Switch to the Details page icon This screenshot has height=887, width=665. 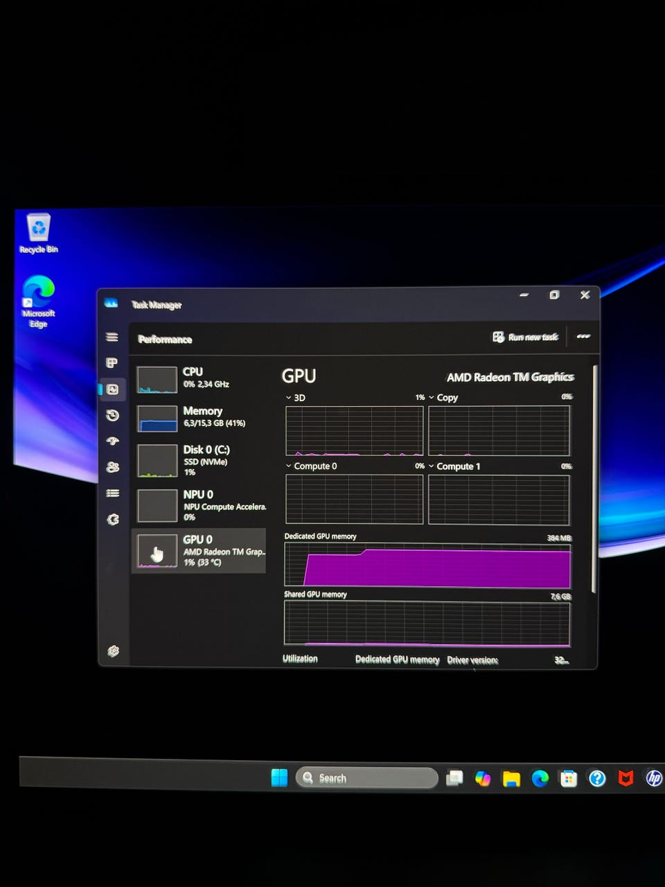tap(112, 493)
